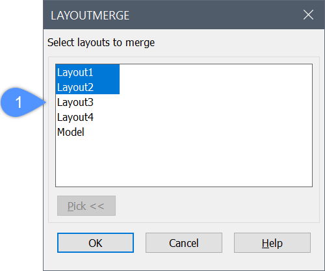Screen dimensions: 325x271
Task: Click the blank space right of Model
Action: tap(198, 132)
